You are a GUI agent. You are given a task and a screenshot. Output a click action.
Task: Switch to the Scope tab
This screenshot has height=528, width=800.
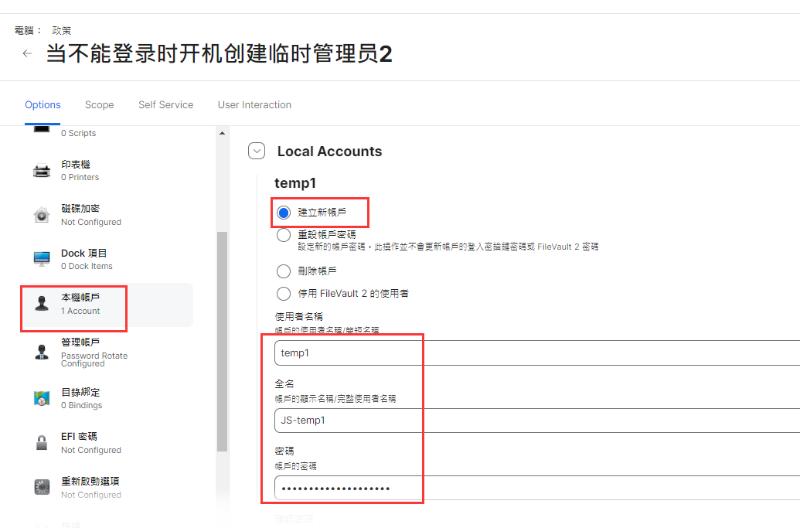[99, 105]
